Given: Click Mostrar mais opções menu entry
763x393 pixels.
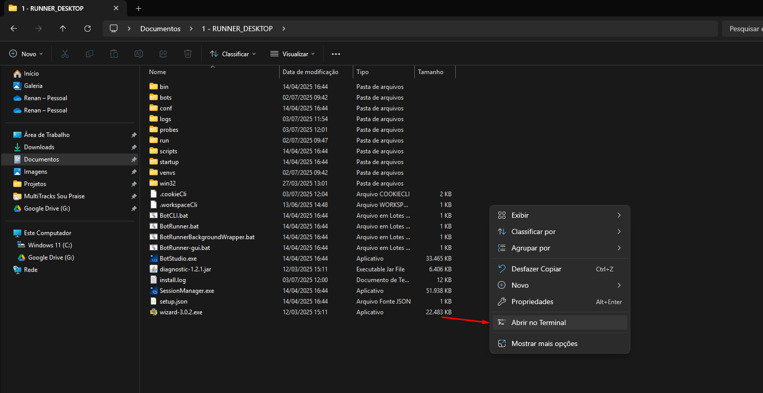Looking at the screenshot, I should 559,343.
